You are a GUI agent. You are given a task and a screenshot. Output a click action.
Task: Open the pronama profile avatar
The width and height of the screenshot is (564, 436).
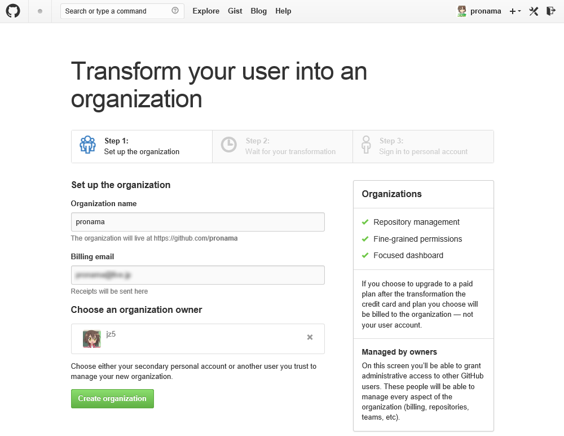pyautogui.click(x=462, y=11)
